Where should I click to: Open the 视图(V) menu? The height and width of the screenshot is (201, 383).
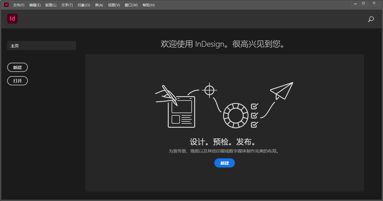tap(114, 5)
